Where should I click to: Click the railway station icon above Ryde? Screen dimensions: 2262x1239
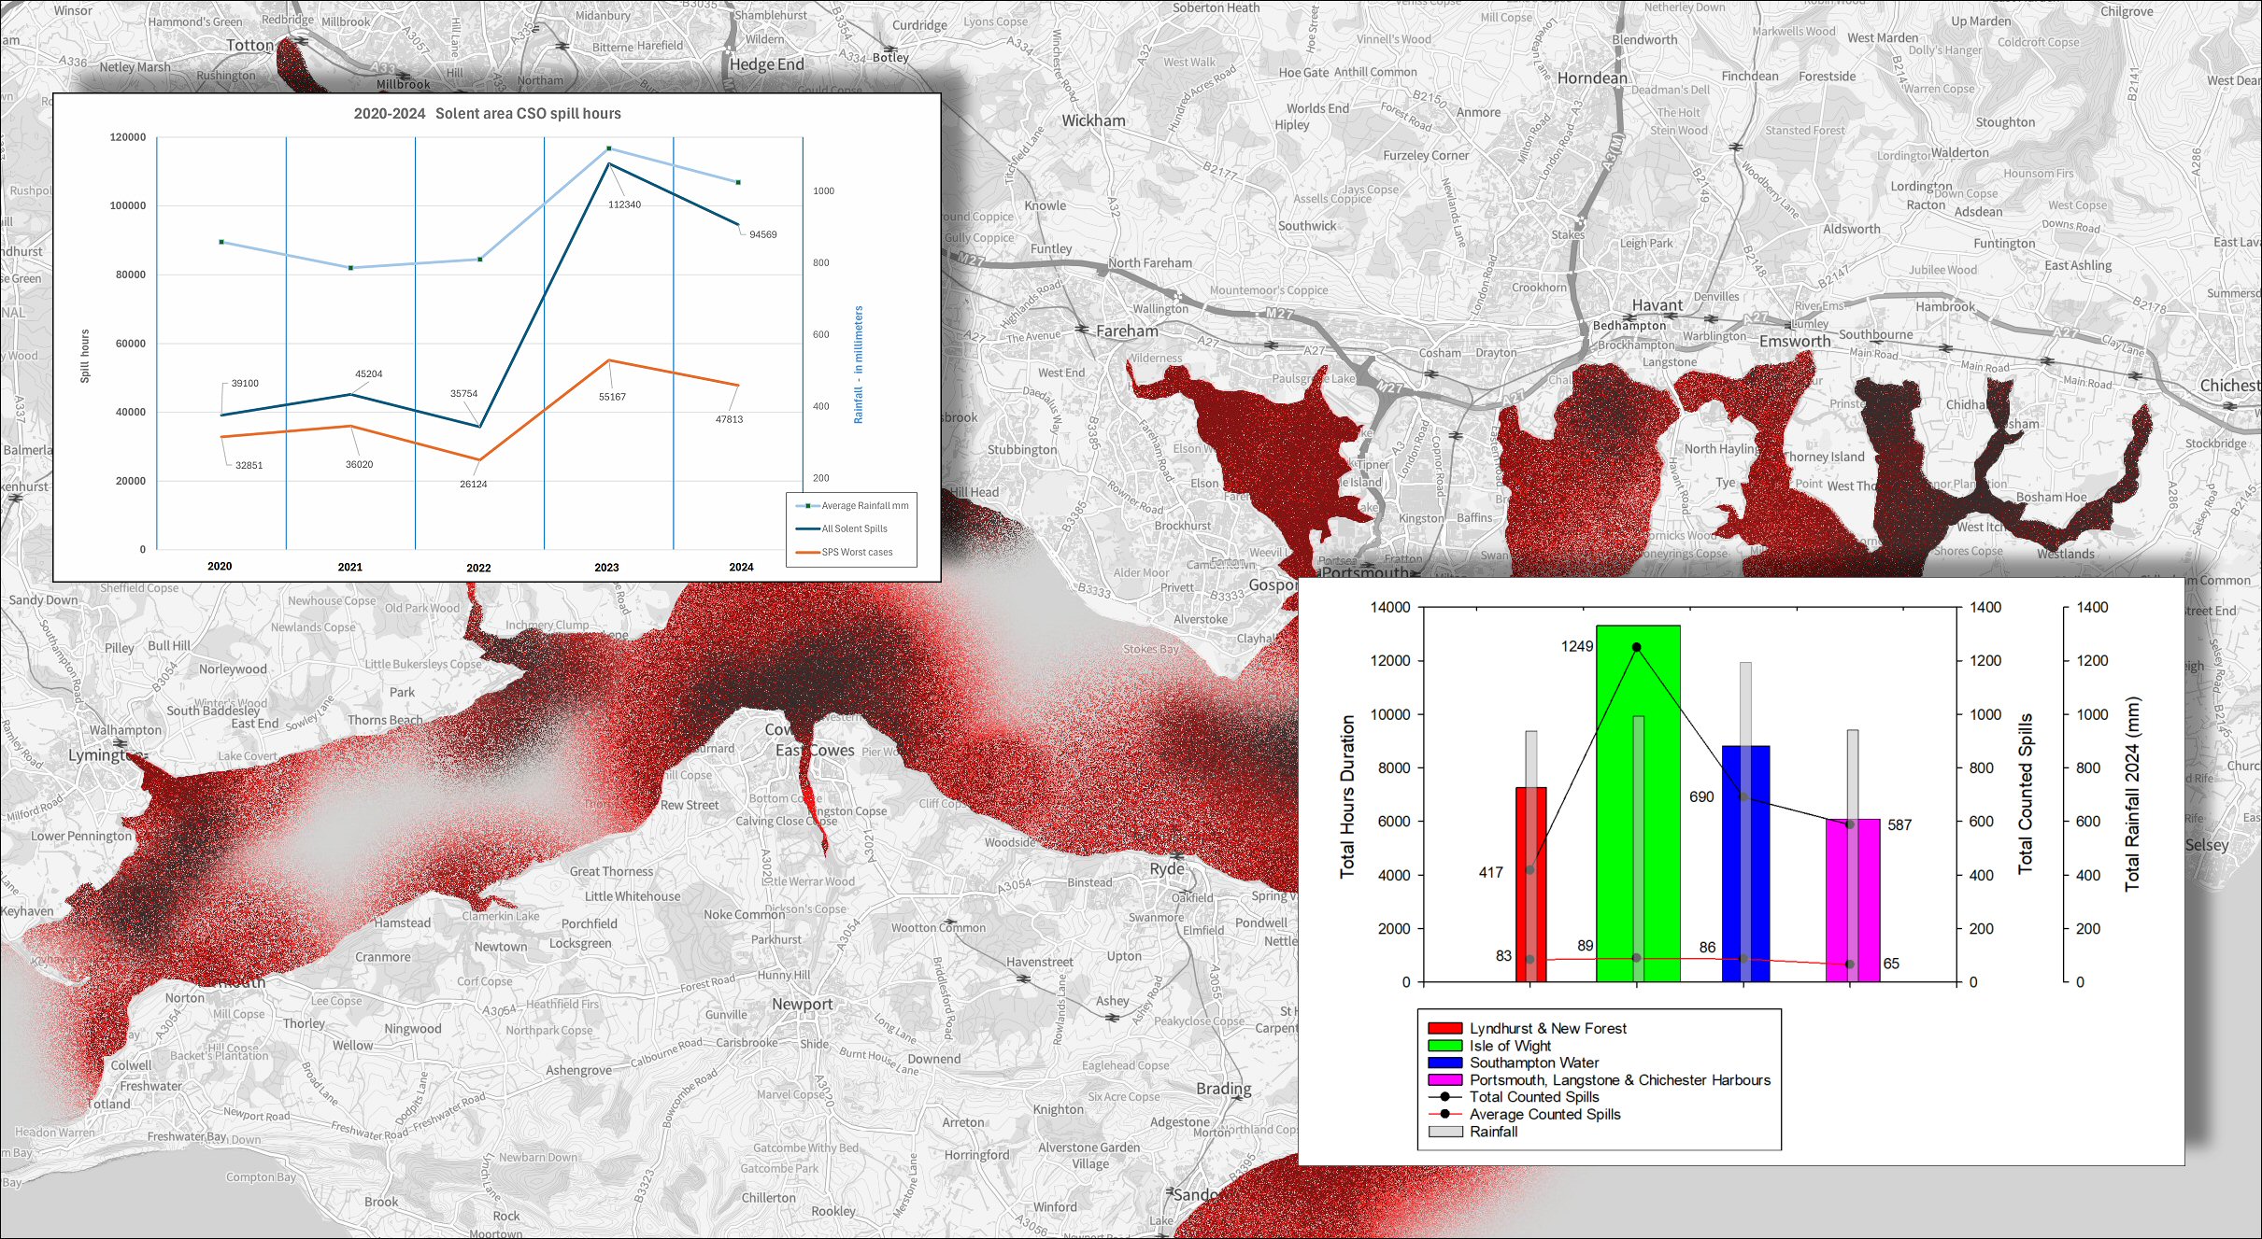pos(1177,854)
